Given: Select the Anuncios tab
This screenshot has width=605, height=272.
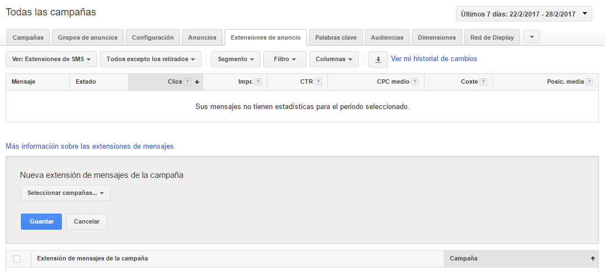Looking at the screenshot, I should [202, 37].
